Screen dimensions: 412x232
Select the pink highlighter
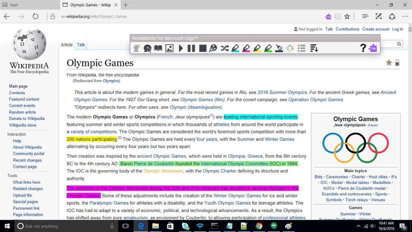click(246, 48)
